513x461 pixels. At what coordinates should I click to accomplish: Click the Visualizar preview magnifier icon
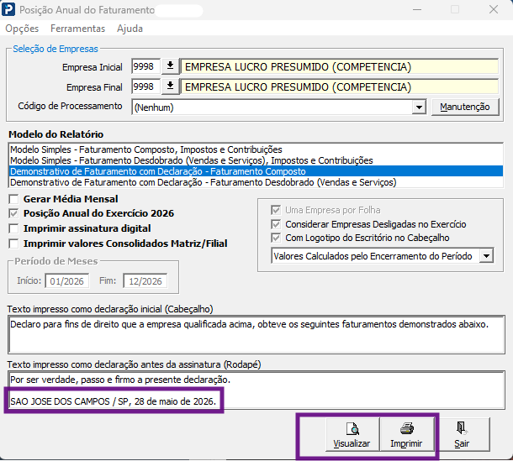[352, 428]
